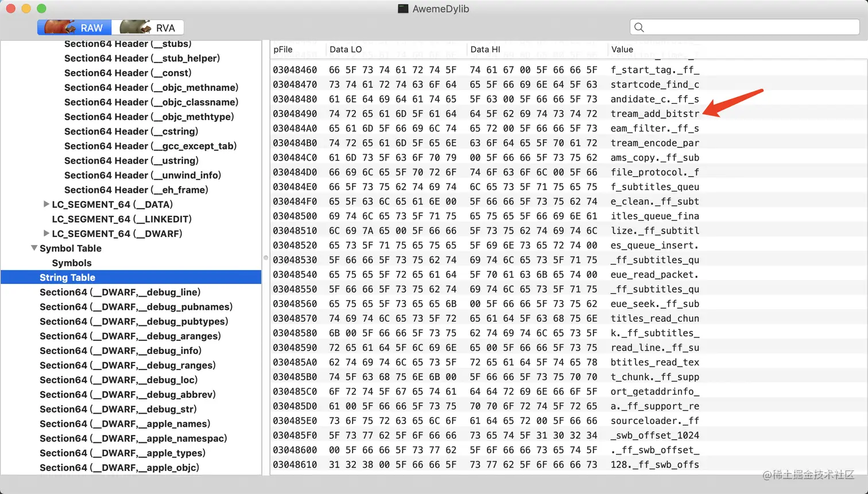The height and width of the screenshot is (494, 868).
Task: Click value text 'file_protocol._f'
Action: 655,172
